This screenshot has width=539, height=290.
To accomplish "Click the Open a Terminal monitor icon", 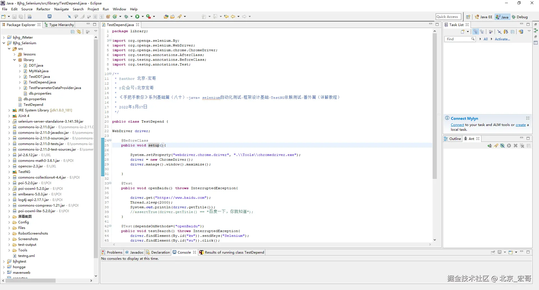I will coord(50,17).
